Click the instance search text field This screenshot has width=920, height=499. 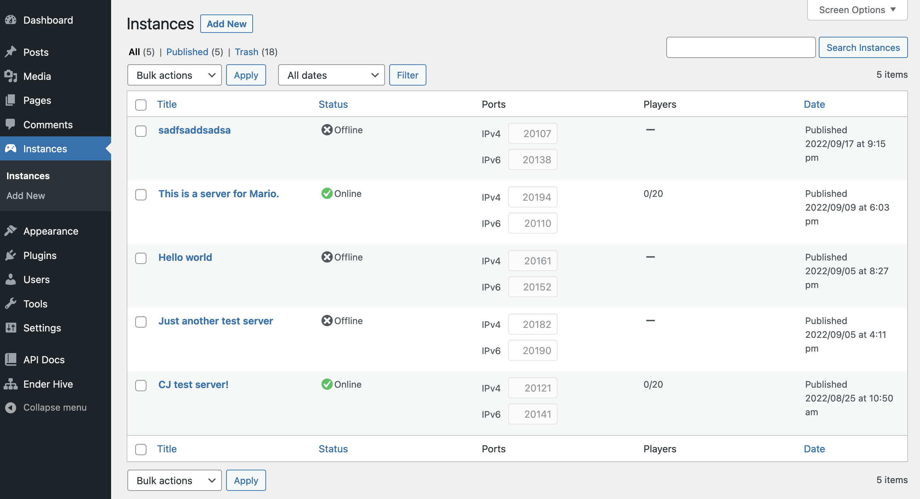pyautogui.click(x=740, y=47)
